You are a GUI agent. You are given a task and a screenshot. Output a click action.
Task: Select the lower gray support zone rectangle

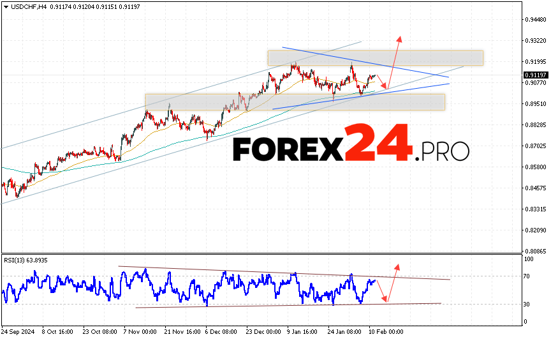295,102
